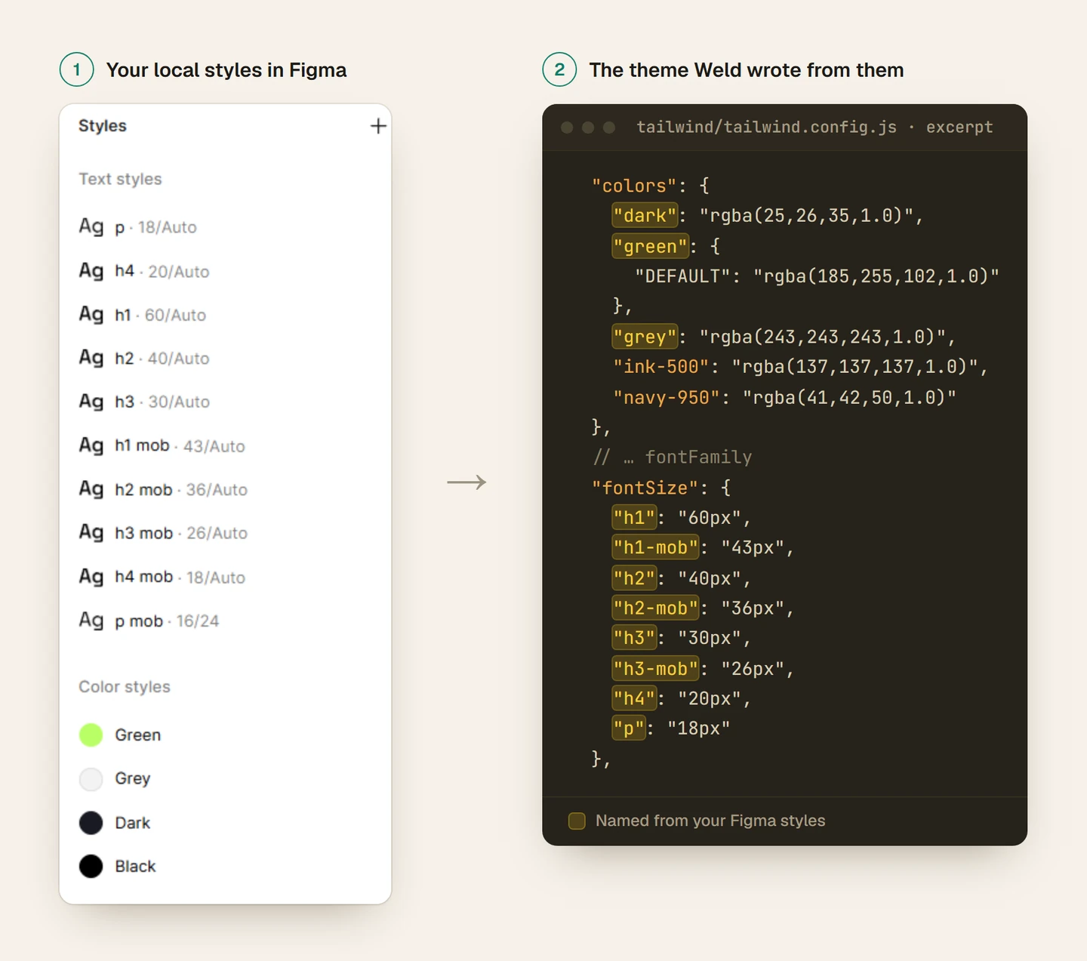The image size is (1087, 961).
Task: Click the "16/24" size text
Action: (x=198, y=621)
